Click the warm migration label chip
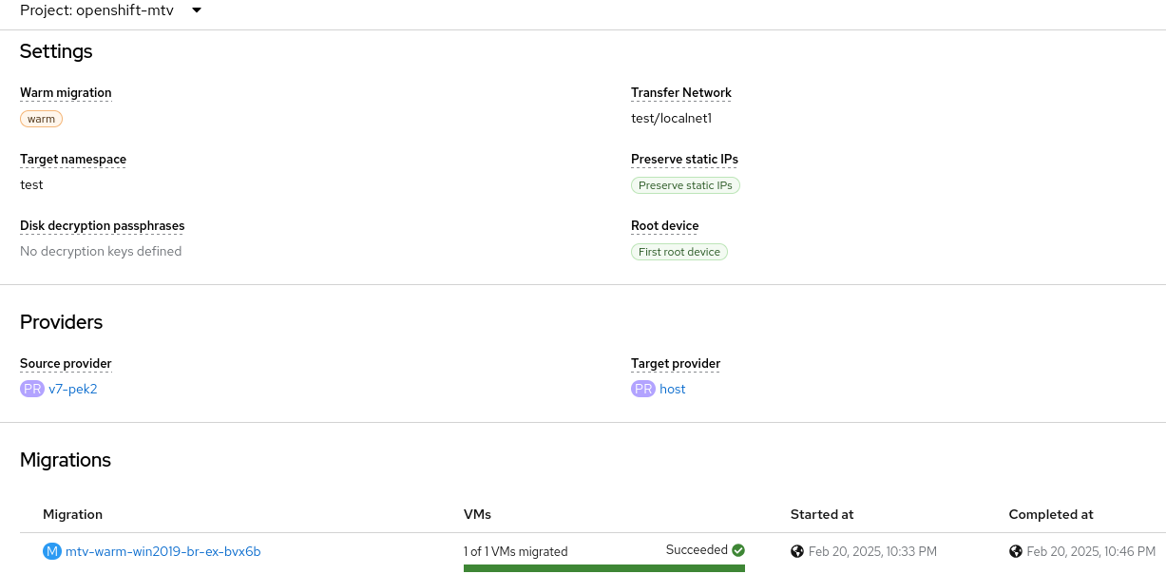1166x574 pixels. tap(42, 119)
